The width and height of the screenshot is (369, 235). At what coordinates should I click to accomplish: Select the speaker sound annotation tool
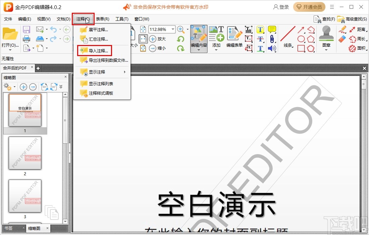pyautogui.click(x=272, y=48)
